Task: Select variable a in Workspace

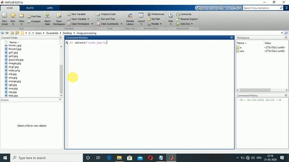Action: 241,47
